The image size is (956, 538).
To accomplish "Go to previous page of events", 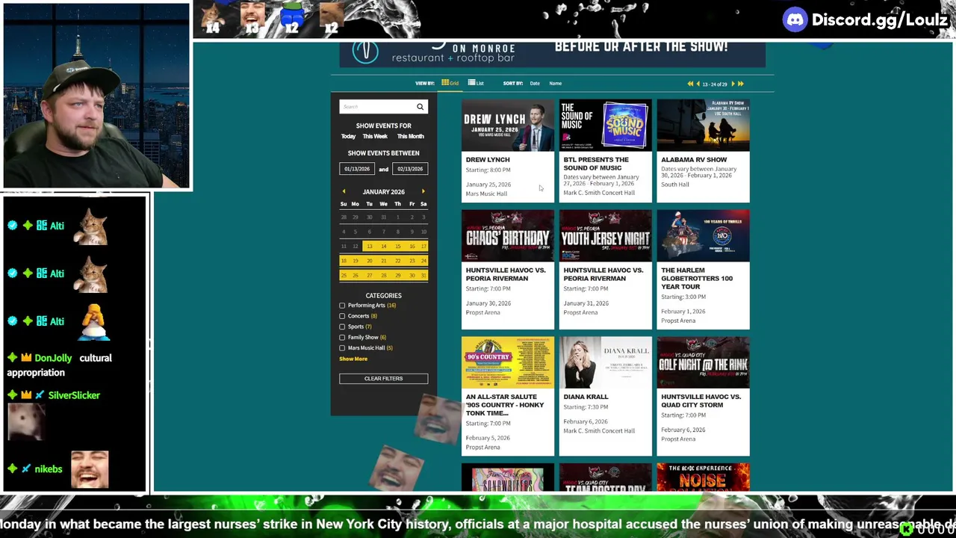I will (x=698, y=84).
